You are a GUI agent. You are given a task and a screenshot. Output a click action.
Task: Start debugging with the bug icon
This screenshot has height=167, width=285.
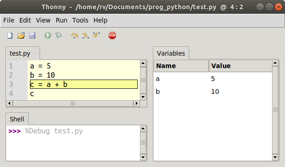tap(59, 35)
